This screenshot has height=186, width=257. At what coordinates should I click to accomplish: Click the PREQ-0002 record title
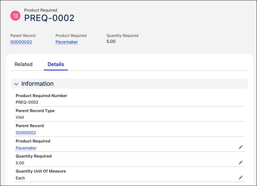coord(49,18)
